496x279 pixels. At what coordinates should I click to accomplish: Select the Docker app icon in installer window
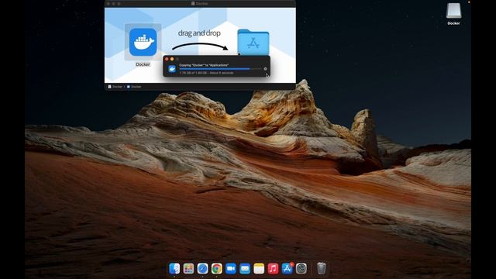pyautogui.click(x=143, y=42)
